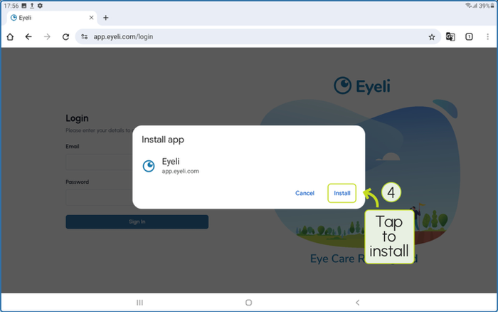Click the Eyeli app icon in dialog
Viewport: 498px width, 312px height.
149,166
